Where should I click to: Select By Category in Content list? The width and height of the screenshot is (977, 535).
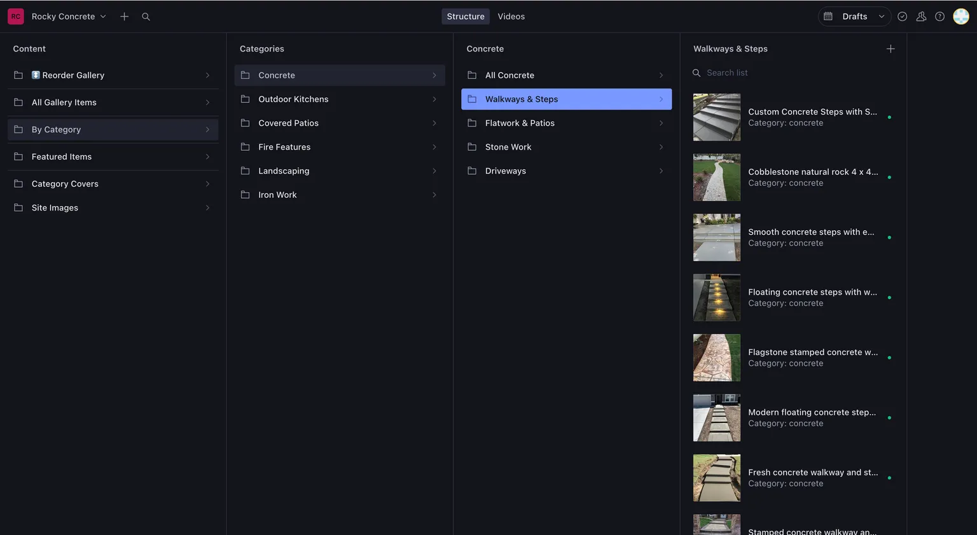113,130
